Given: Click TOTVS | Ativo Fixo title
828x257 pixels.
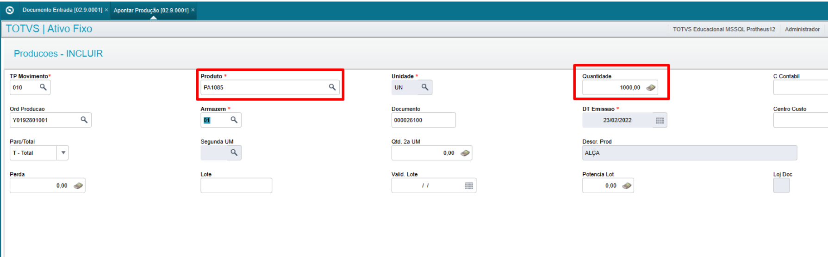Looking at the screenshot, I should coord(49,29).
